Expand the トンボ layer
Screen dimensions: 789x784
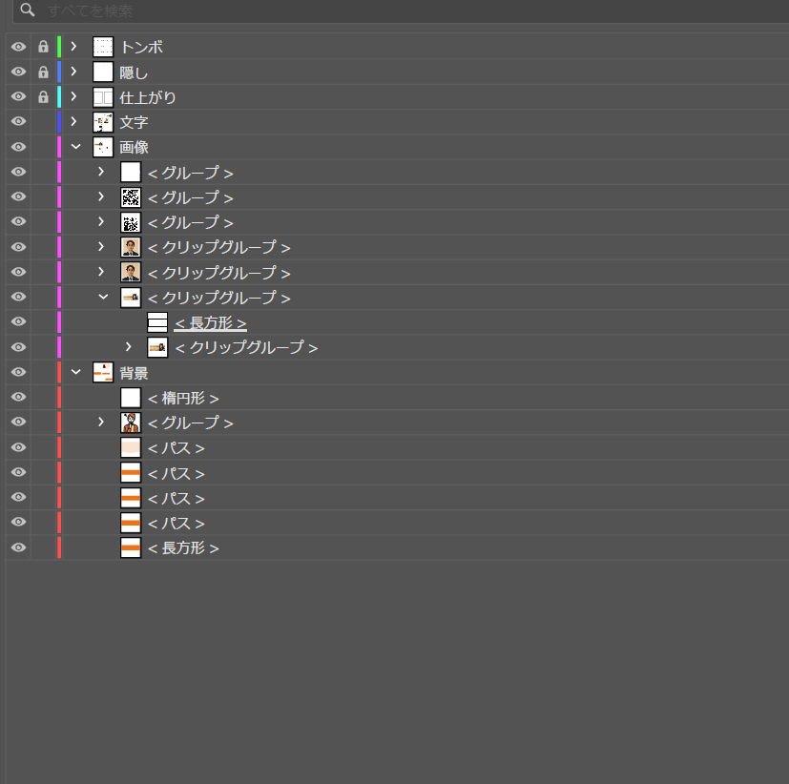(74, 47)
